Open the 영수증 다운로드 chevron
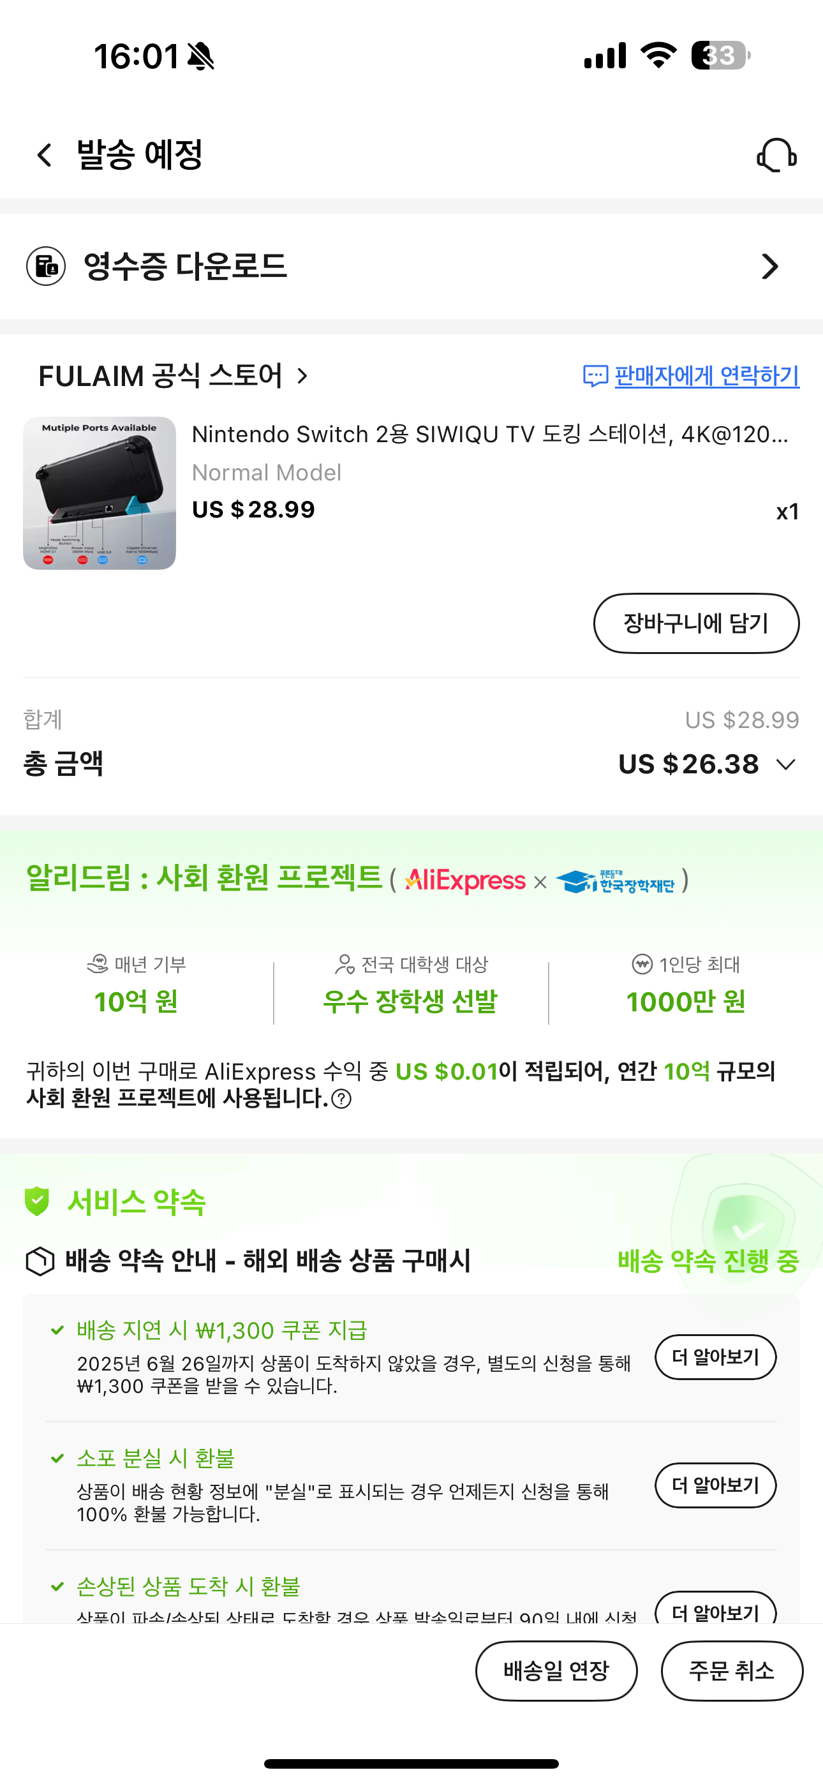This screenshot has height=1784, width=823. click(x=769, y=266)
